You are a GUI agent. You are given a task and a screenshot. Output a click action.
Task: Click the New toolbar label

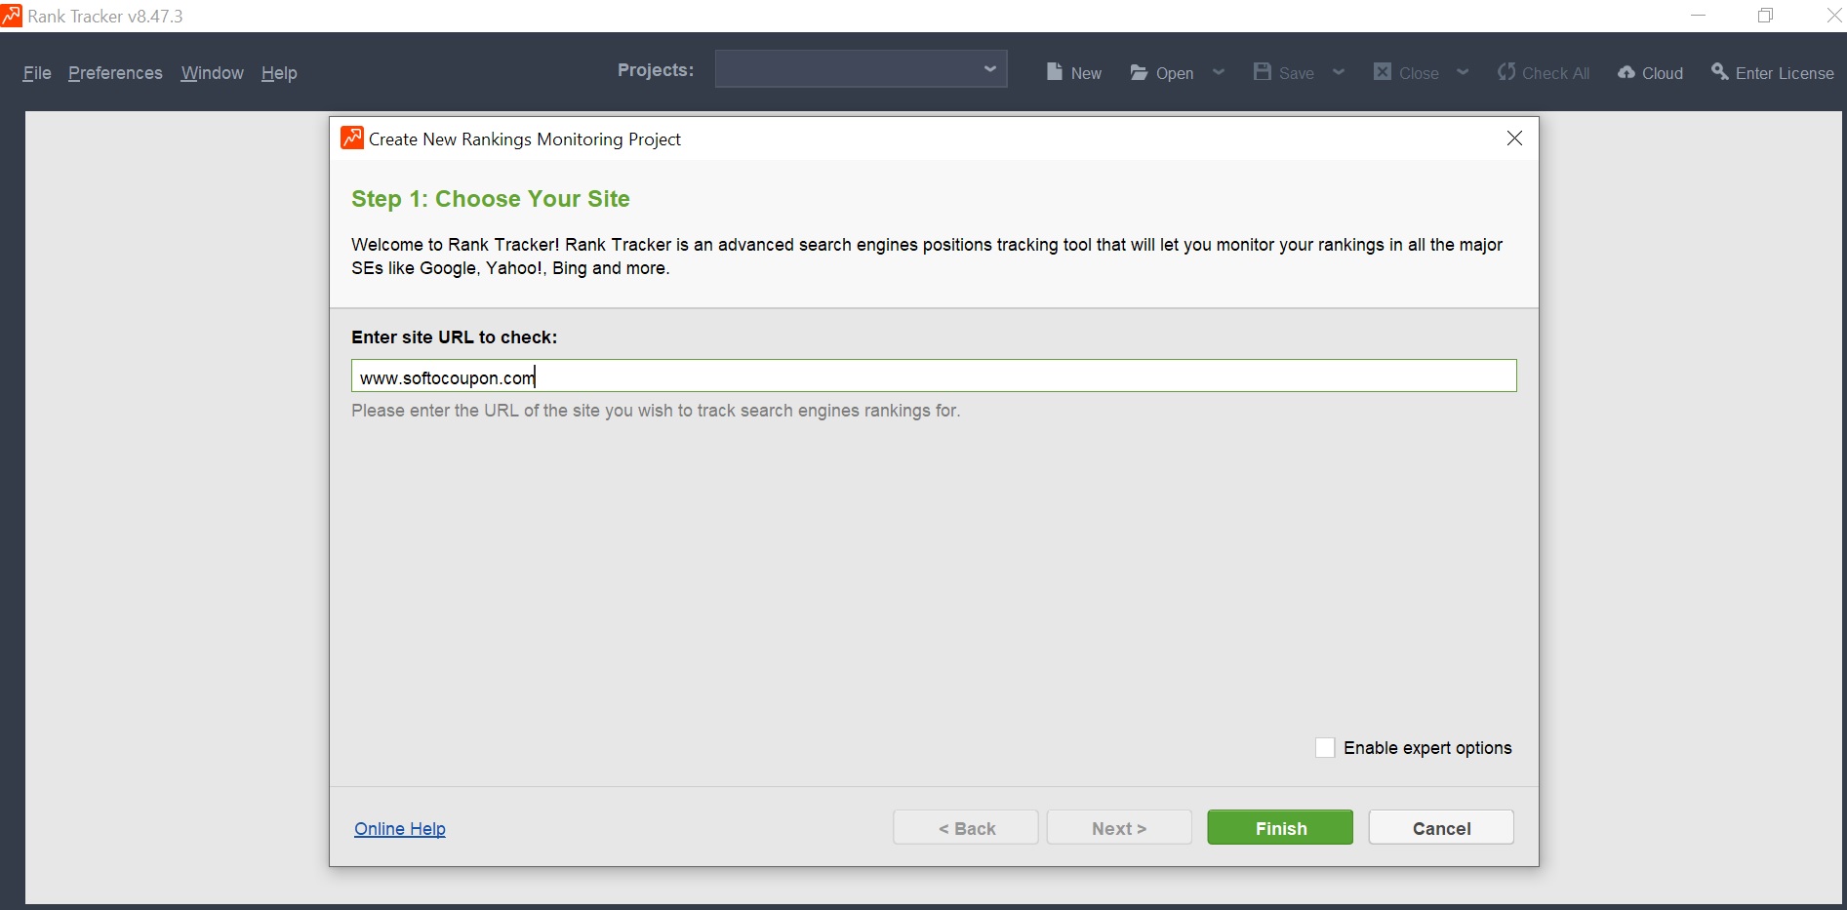tap(1086, 73)
